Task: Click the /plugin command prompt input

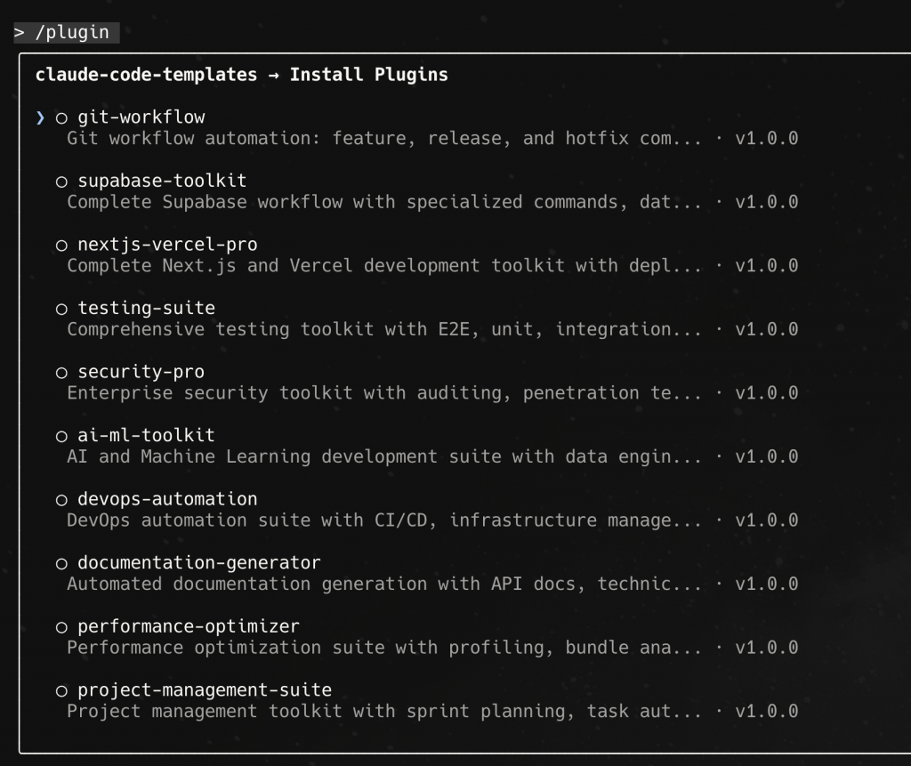Action: click(67, 33)
